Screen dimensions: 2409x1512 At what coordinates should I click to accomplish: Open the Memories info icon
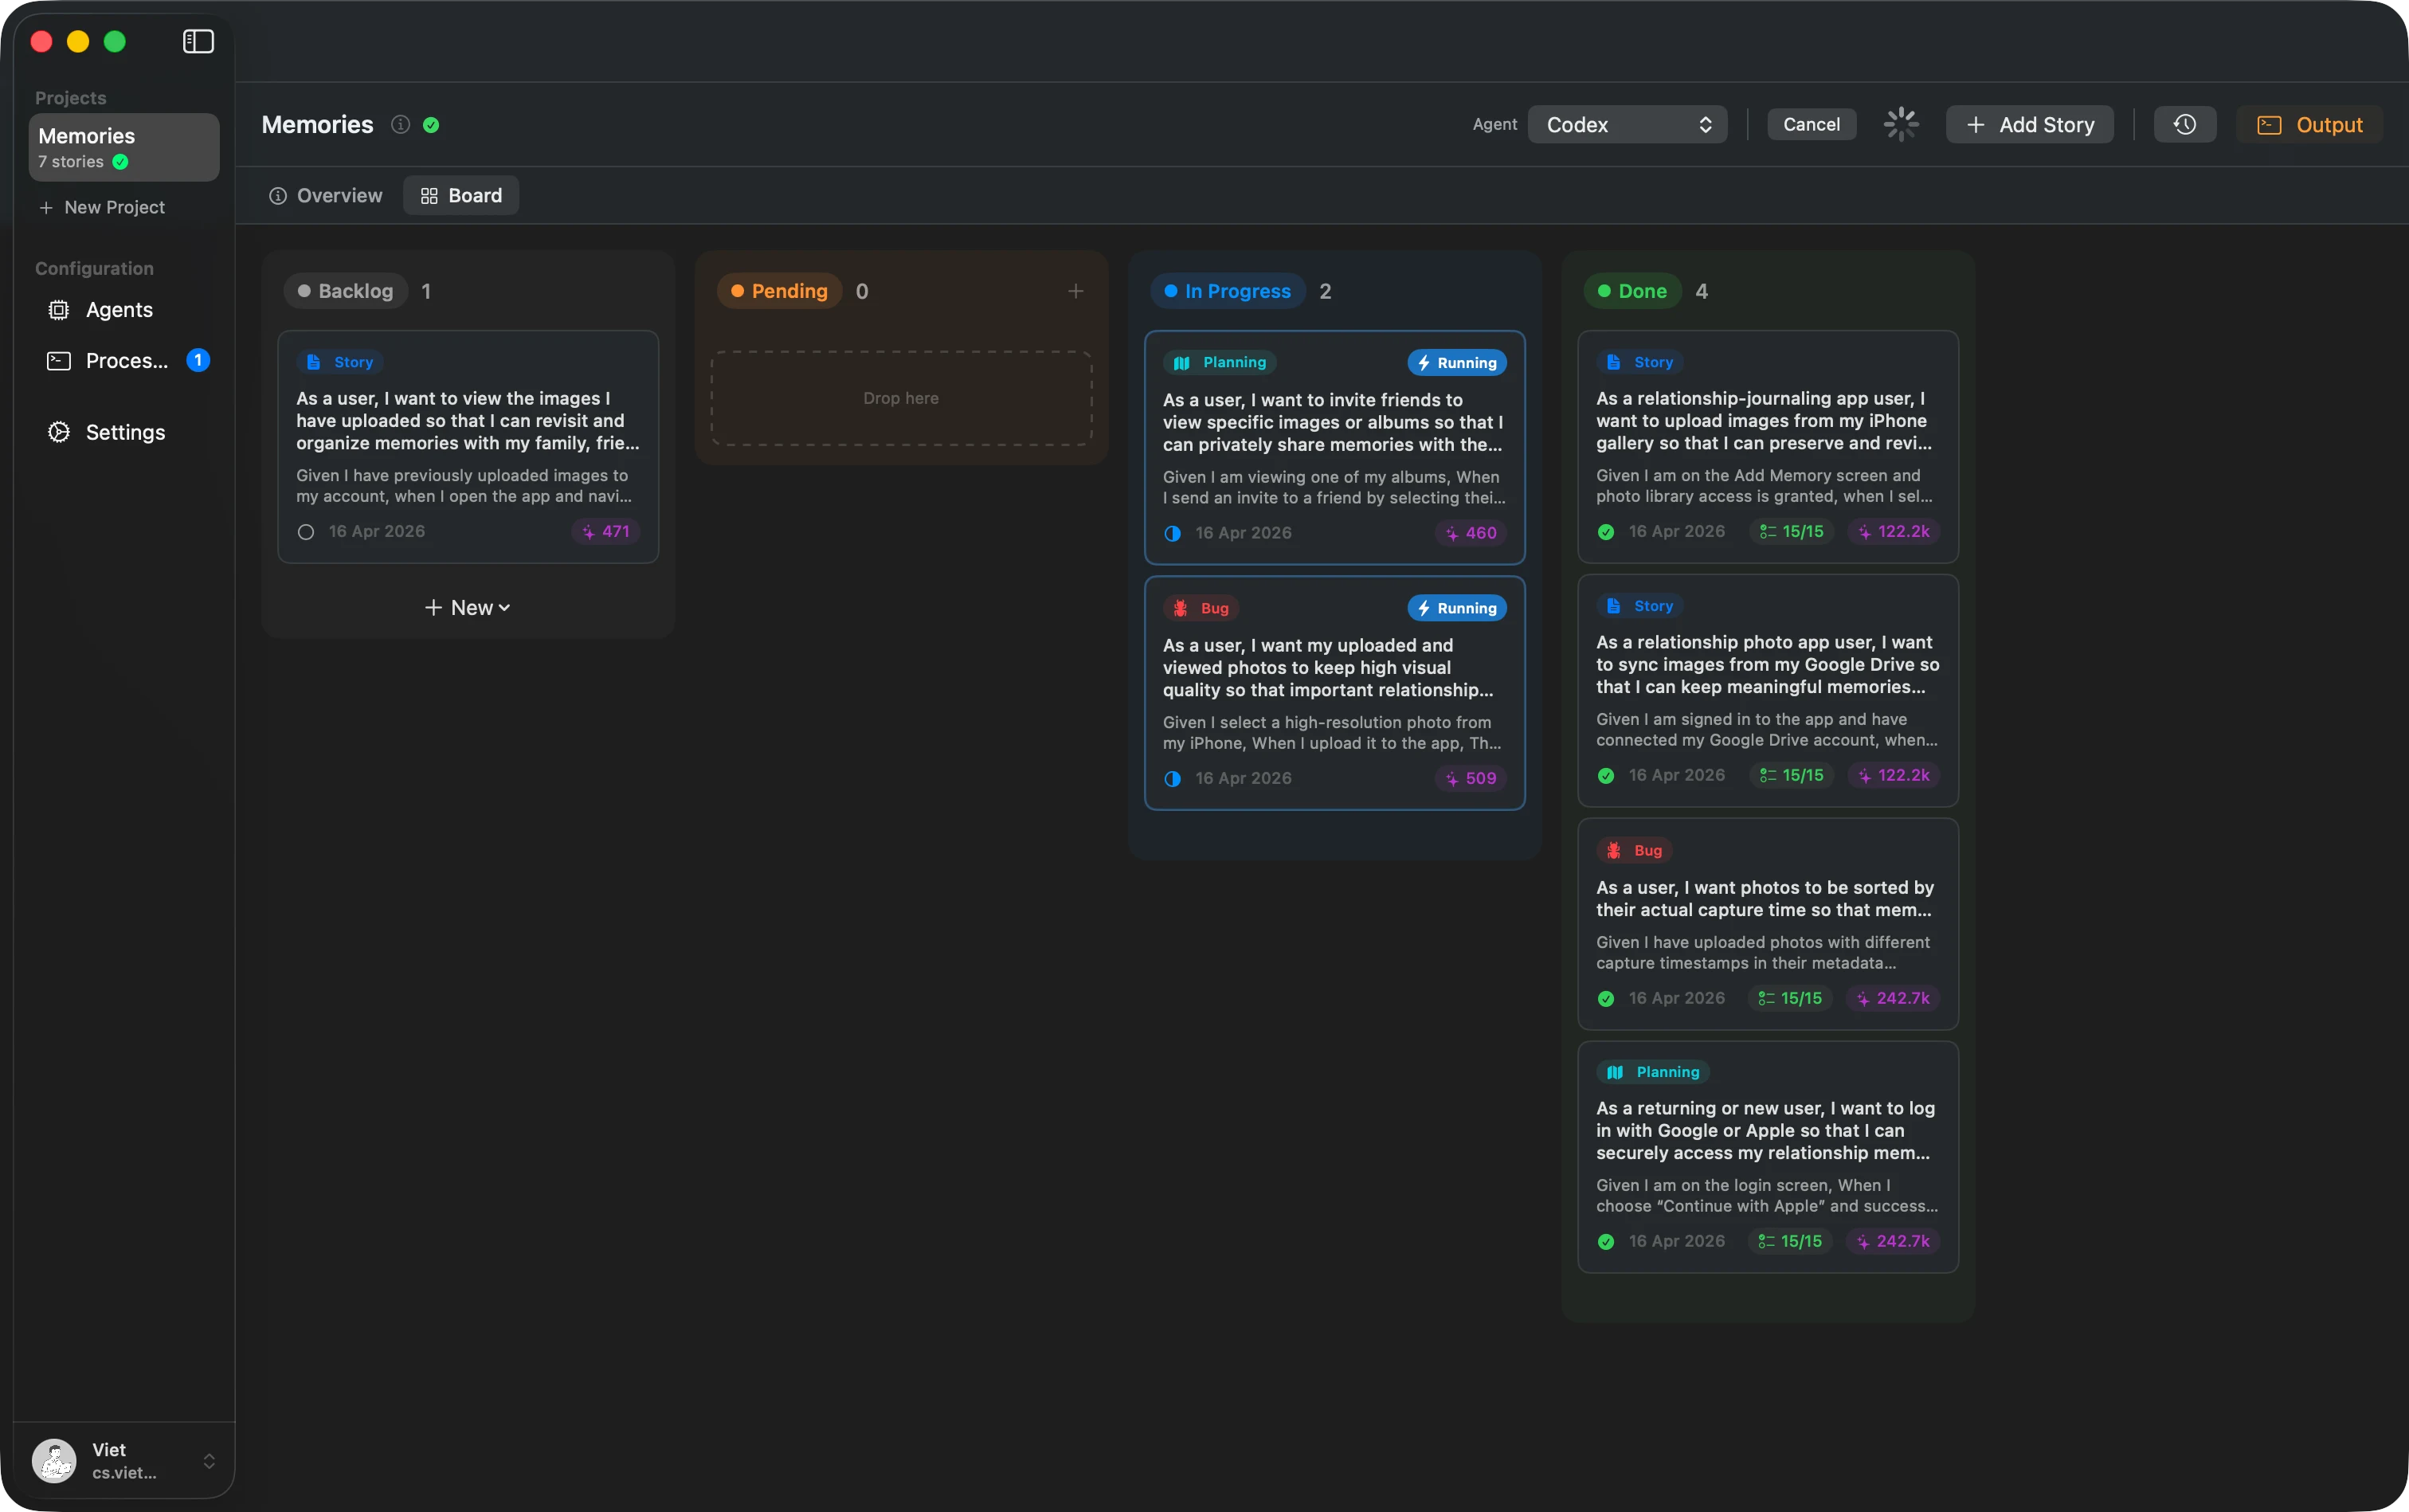(x=400, y=125)
